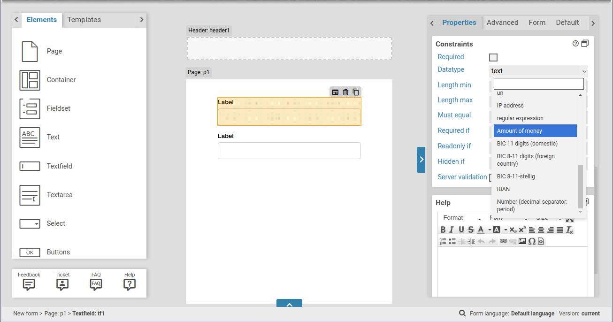Image resolution: width=613 pixels, height=322 pixels.
Task: Apply bold in Help editor toolbar
Action: pyautogui.click(x=443, y=230)
